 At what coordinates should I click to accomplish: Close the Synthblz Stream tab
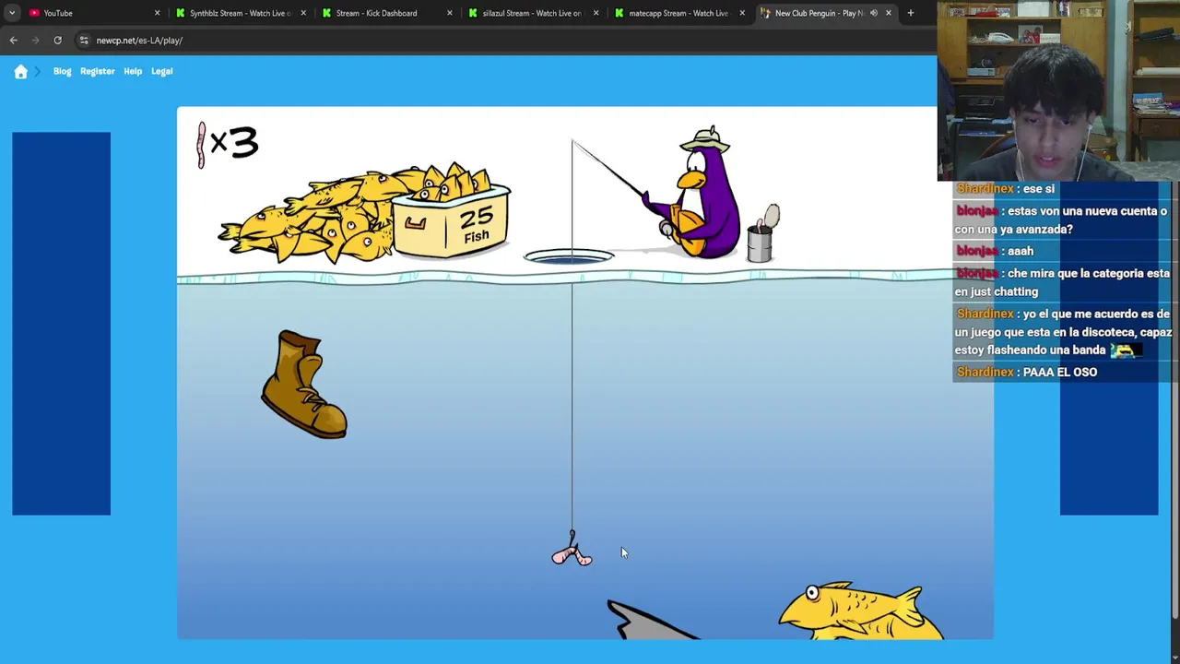click(x=302, y=13)
